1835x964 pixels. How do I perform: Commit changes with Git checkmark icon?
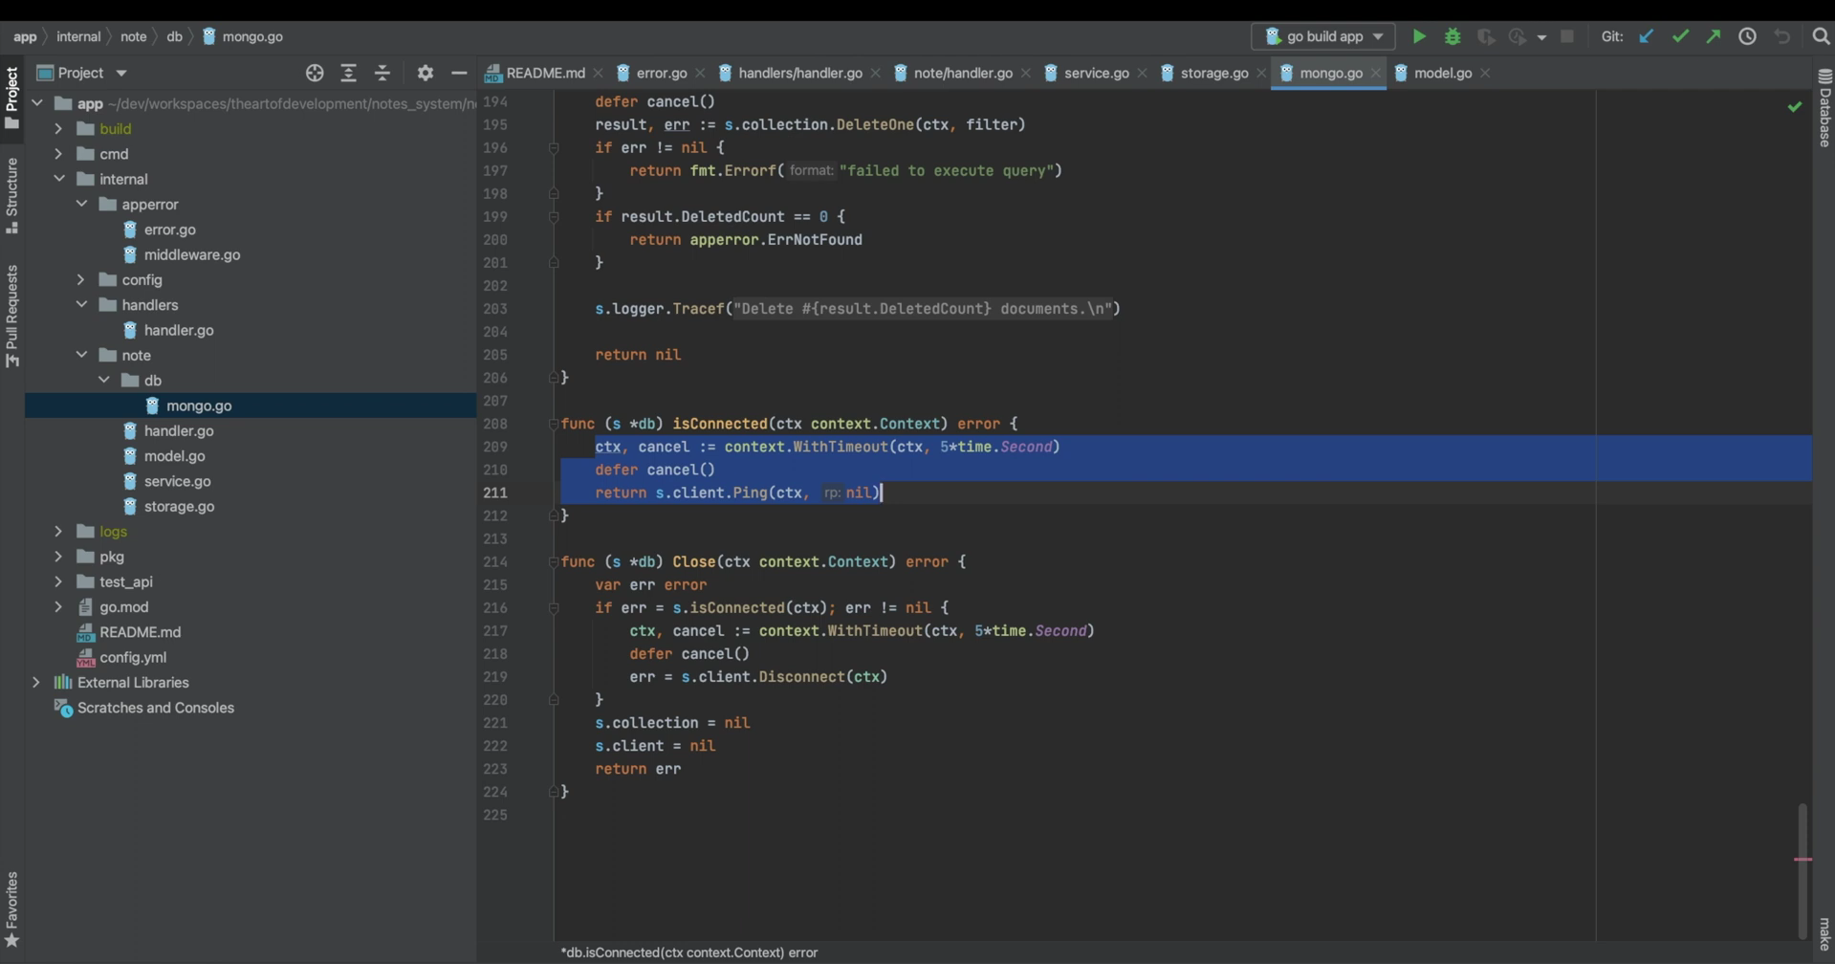pyautogui.click(x=1679, y=36)
